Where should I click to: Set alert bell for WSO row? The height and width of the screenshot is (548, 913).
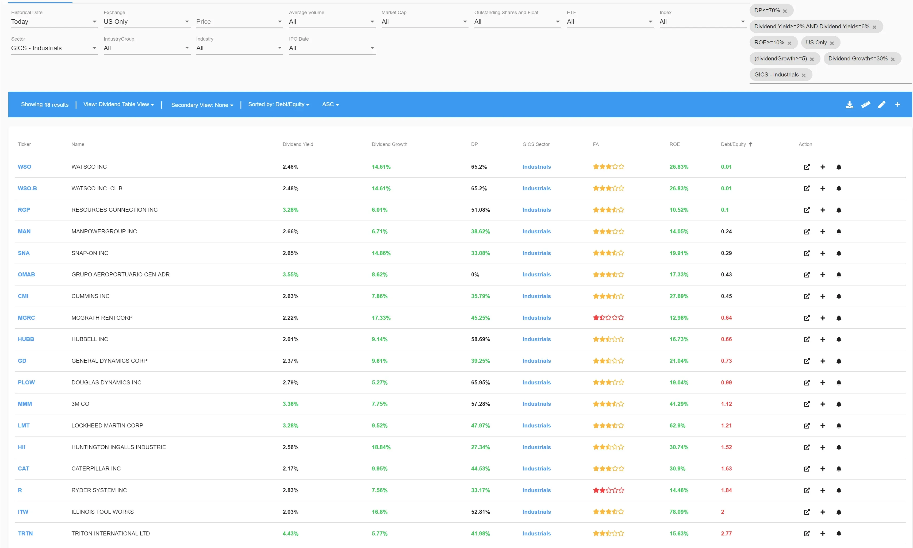(839, 167)
